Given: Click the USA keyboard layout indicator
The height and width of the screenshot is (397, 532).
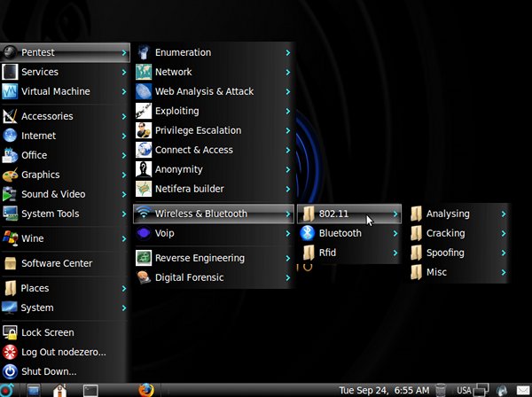Looking at the screenshot, I should [x=464, y=391].
